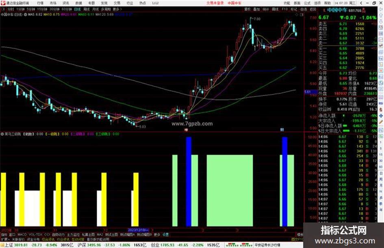This screenshot has width=384, height=248.
Task: Open the 资讯 menu
Action: coord(66,3)
